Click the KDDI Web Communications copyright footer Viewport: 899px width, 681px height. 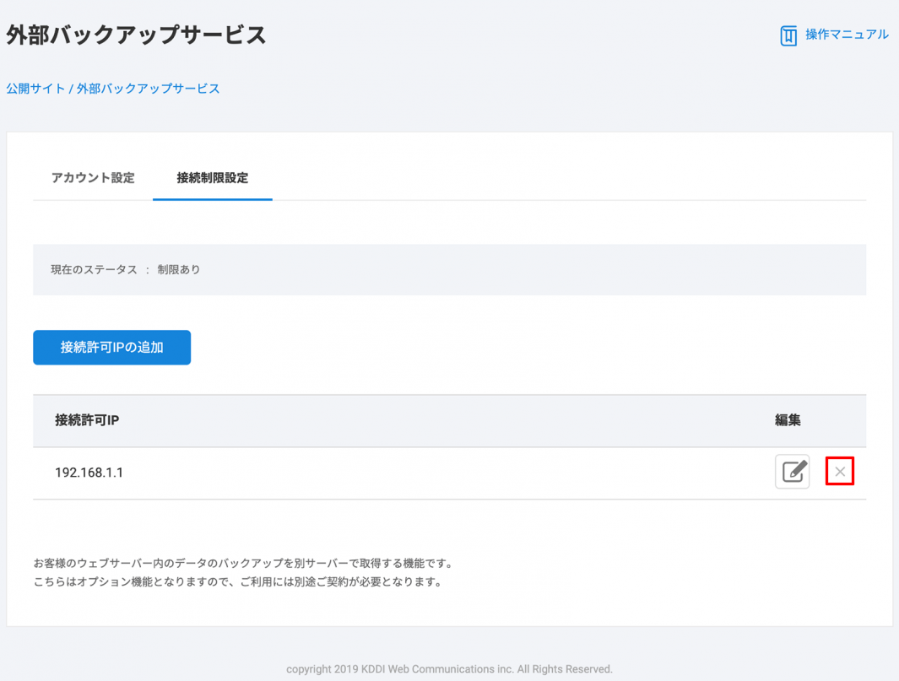click(449, 669)
